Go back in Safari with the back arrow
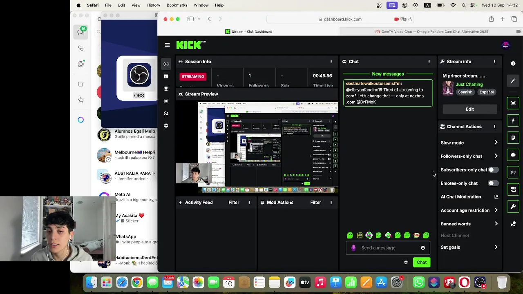The height and width of the screenshot is (294, 523). 209,19
